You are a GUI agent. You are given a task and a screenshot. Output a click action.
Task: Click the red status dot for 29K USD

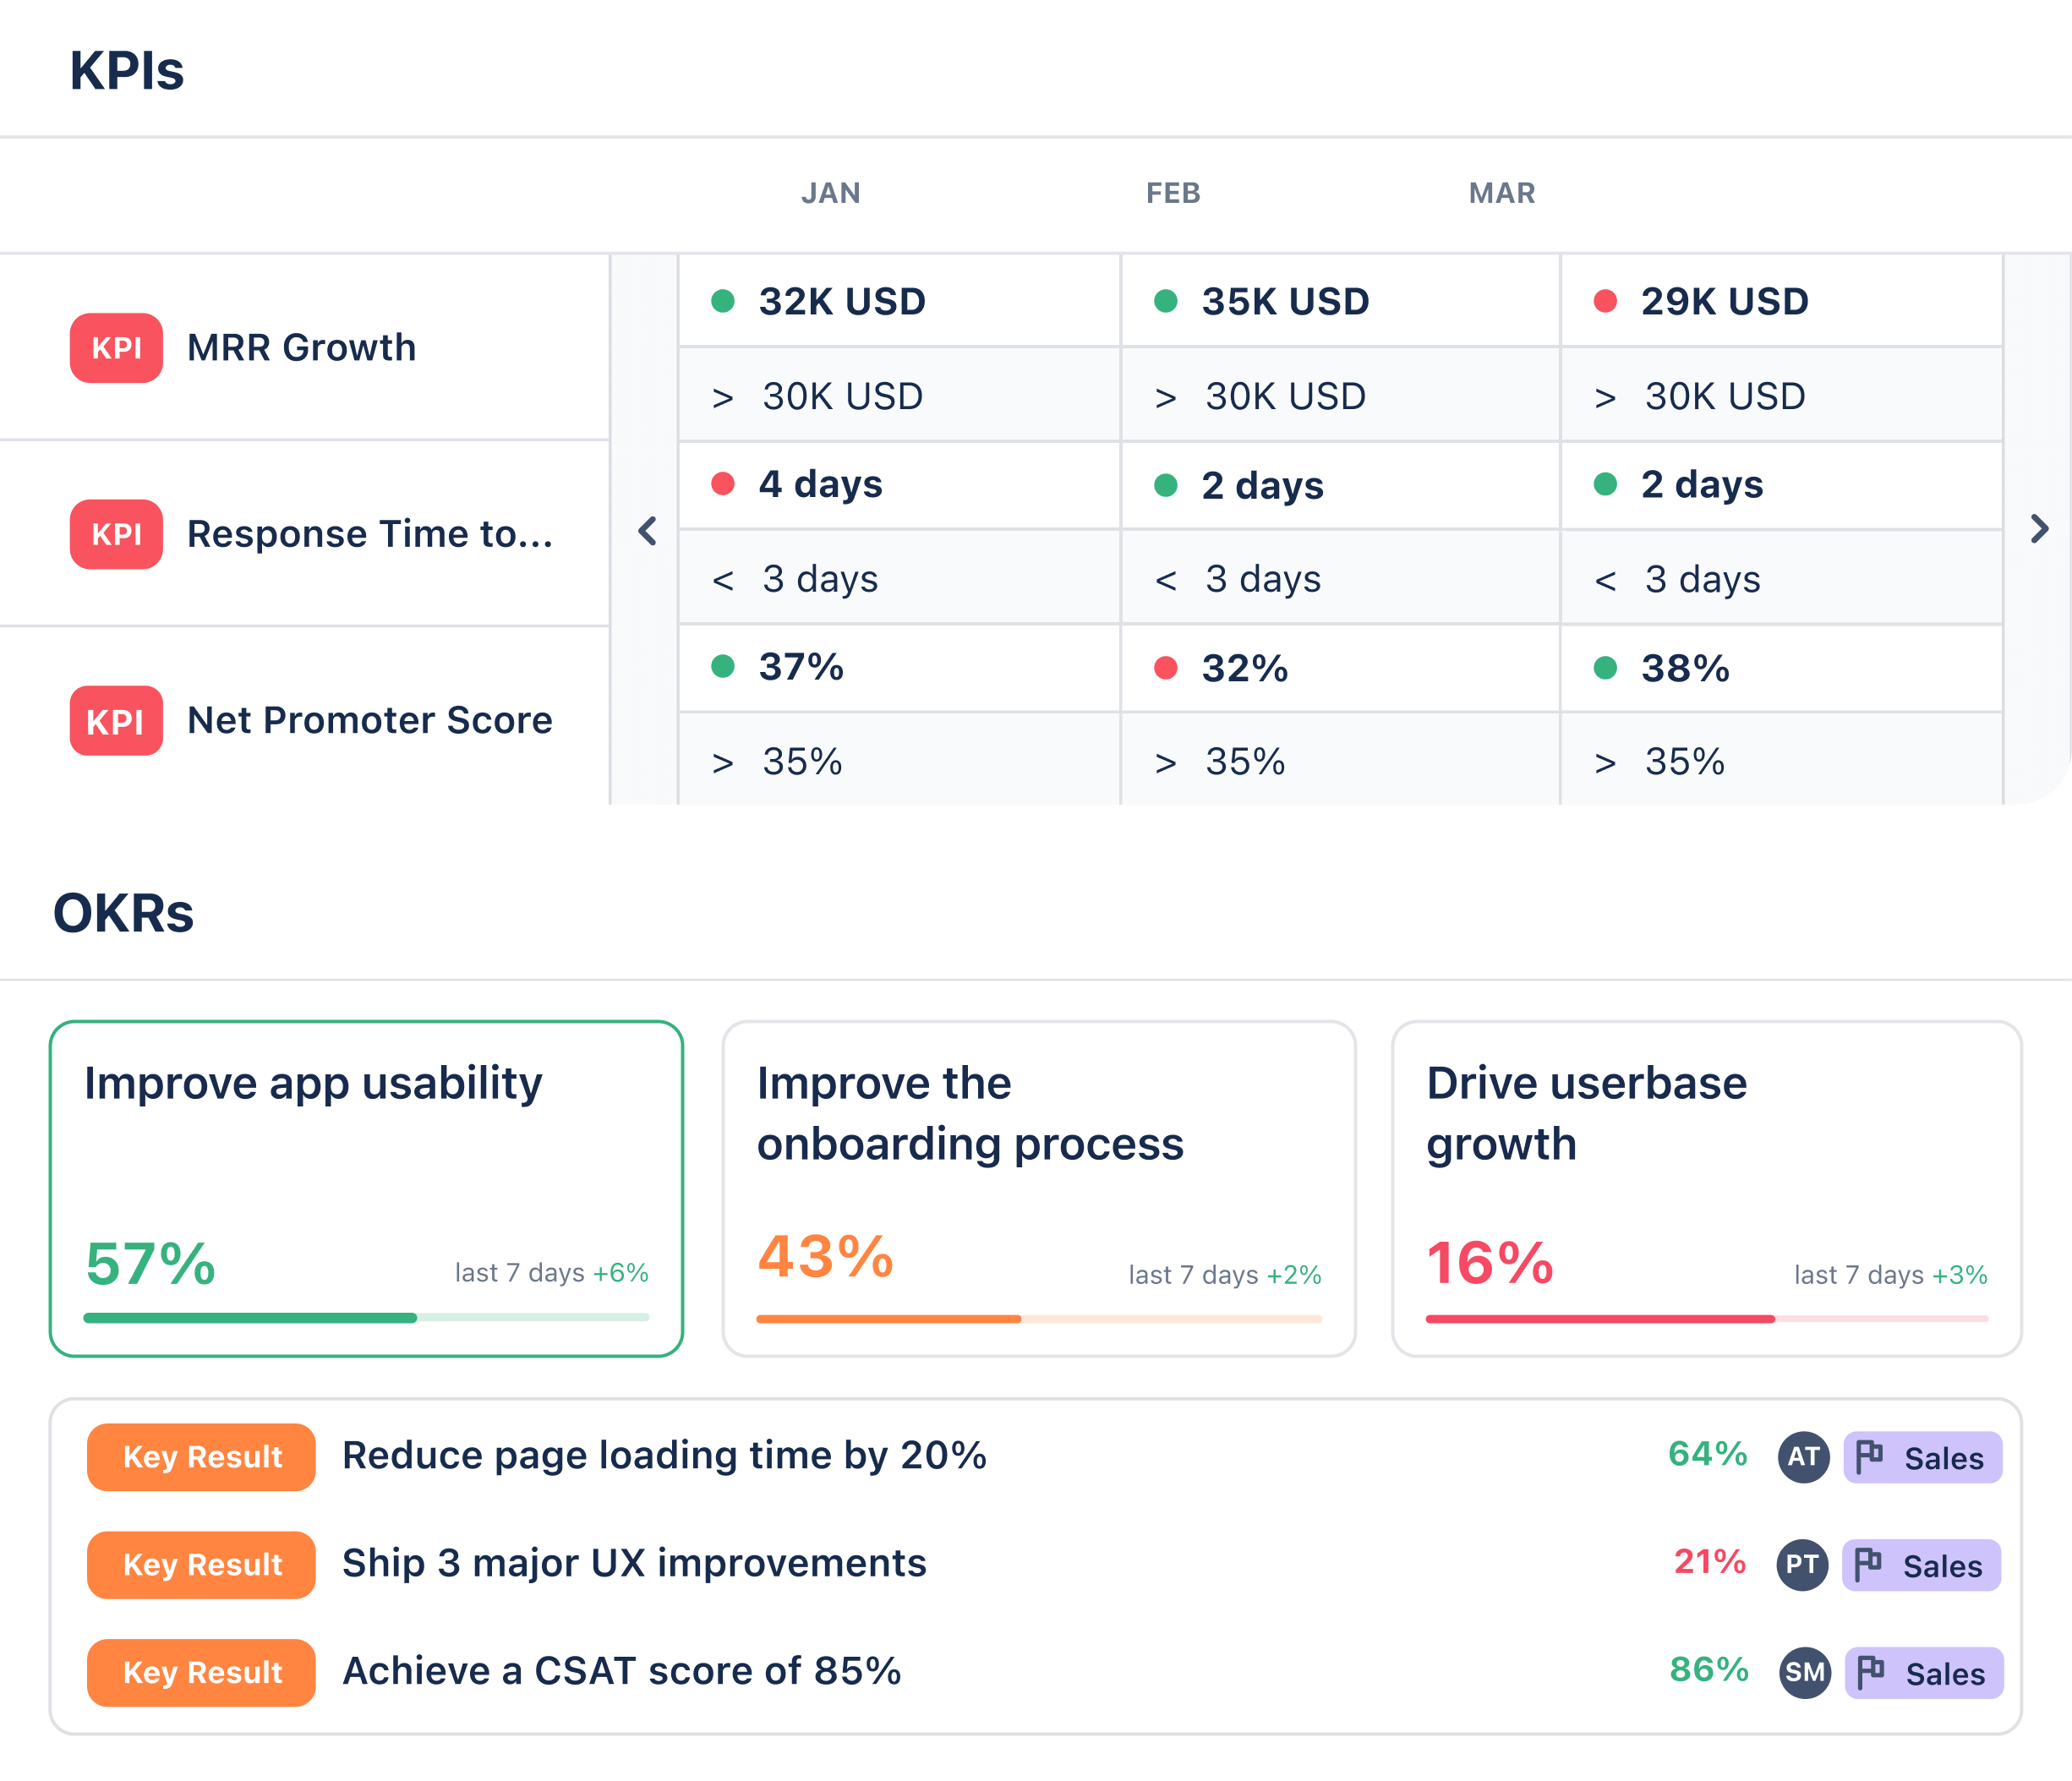click(1605, 301)
